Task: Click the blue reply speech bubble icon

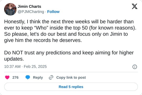Action: 28,77
